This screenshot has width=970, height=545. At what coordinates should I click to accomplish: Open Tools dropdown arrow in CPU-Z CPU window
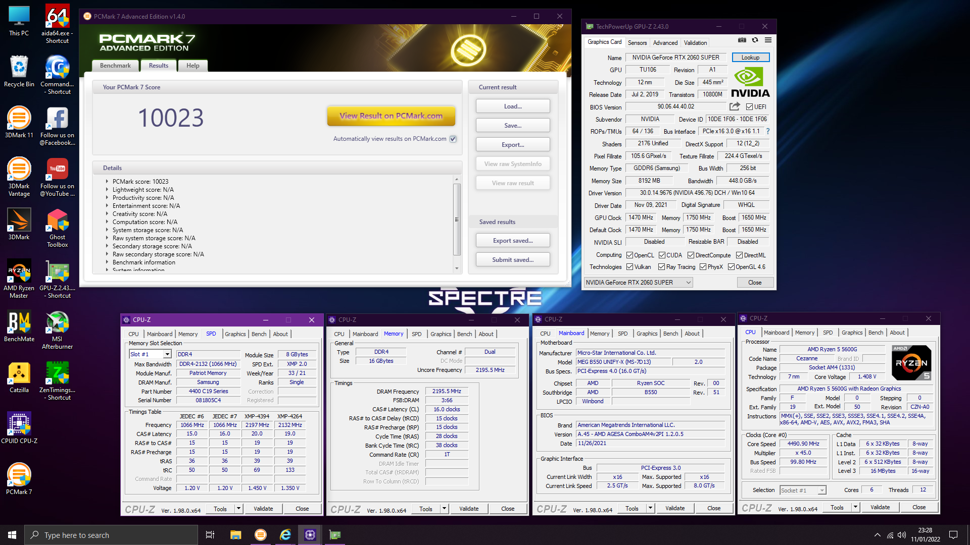click(x=856, y=507)
